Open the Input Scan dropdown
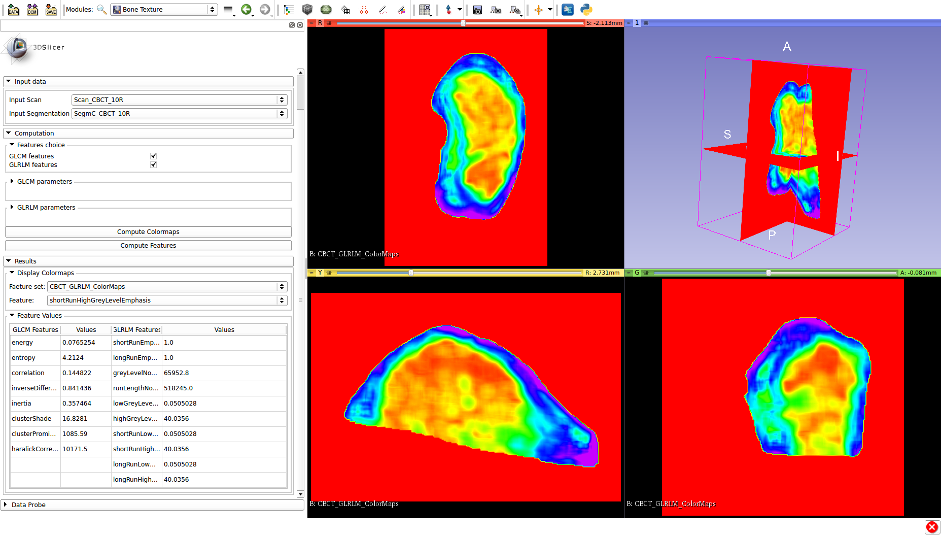Screen dimensions: 941x536 click(179, 100)
